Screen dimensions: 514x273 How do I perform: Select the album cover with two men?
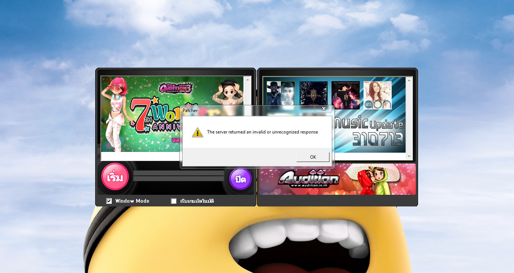281,93
